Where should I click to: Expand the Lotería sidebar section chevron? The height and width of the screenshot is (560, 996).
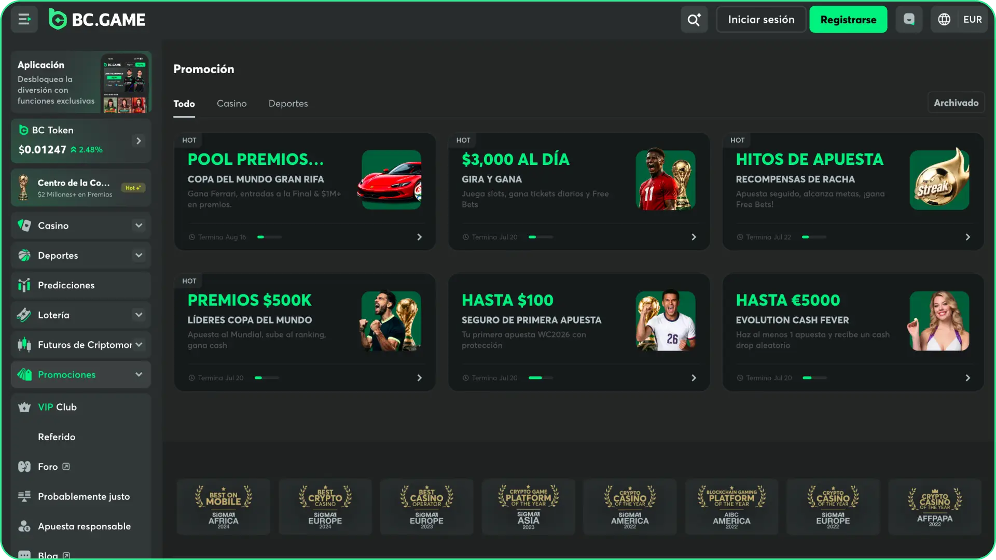tap(139, 315)
